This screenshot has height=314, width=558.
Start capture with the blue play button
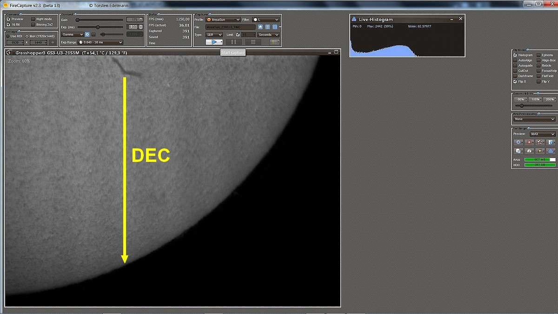click(214, 42)
